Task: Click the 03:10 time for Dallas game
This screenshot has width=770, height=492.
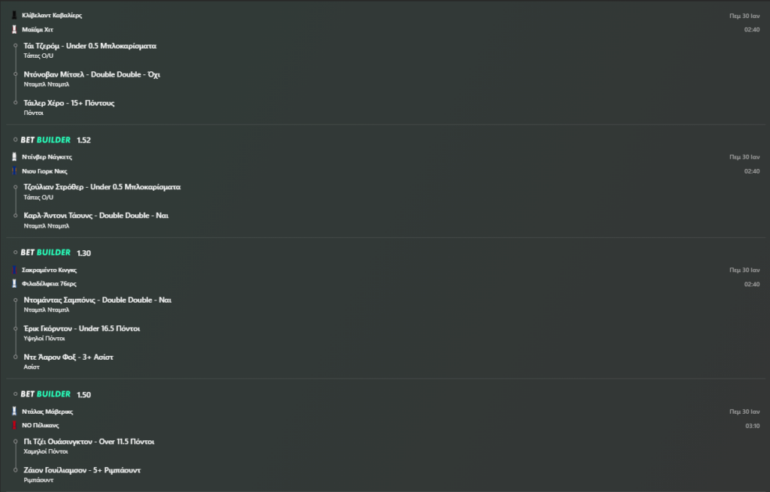Action: 751,426
